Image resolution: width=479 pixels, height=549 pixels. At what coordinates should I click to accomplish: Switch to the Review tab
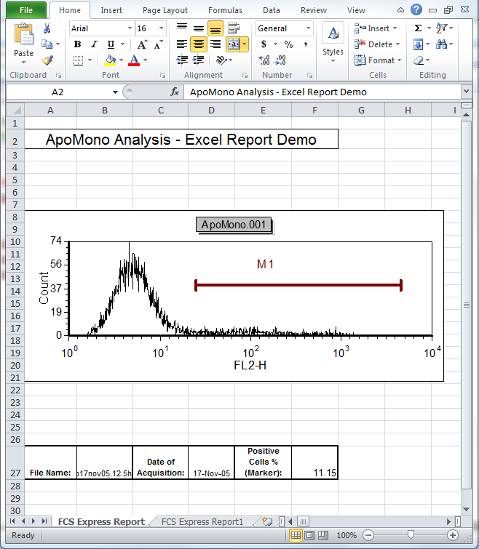coord(314,10)
